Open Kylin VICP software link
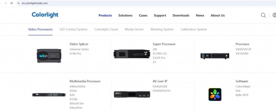This screenshot has width=276, height=112. pyautogui.click(x=242, y=95)
